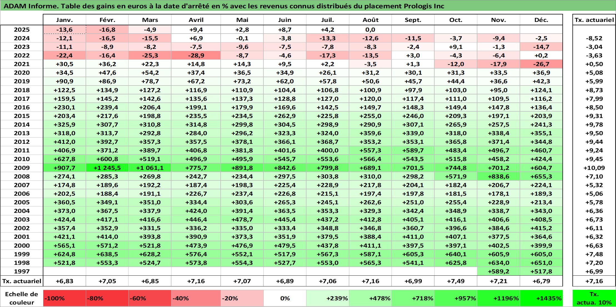Click the +10,09 actuarial rate for 2009
The height and width of the screenshot is (307, 616).
(594, 168)
